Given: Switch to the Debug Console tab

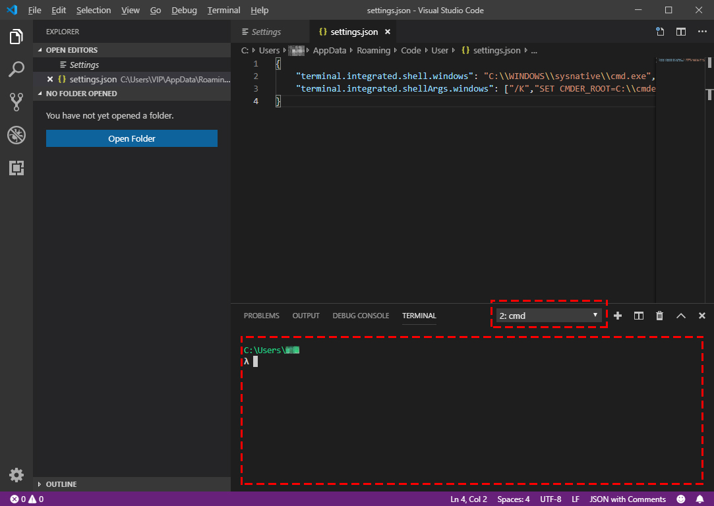Looking at the screenshot, I should [x=361, y=316].
